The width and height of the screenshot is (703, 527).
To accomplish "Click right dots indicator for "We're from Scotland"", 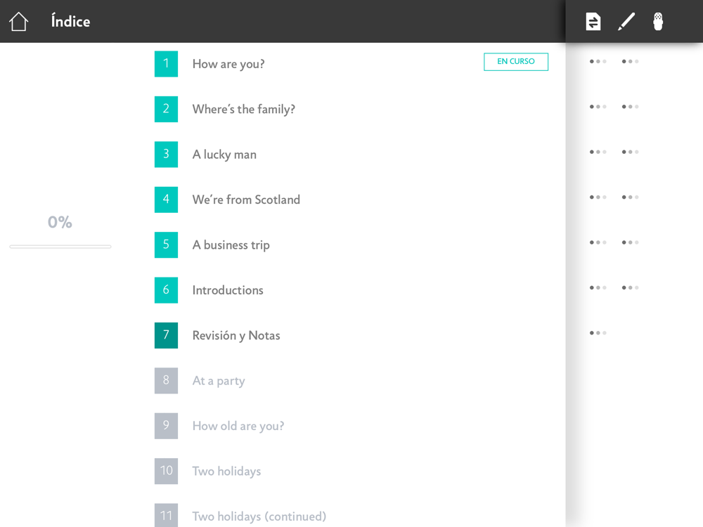I will pyautogui.click(x=630, y=197).
